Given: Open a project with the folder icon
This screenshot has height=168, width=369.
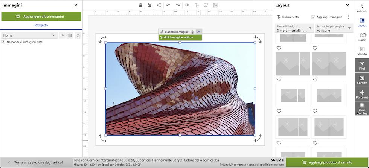Looking at the screenshot, I should 149,5.
